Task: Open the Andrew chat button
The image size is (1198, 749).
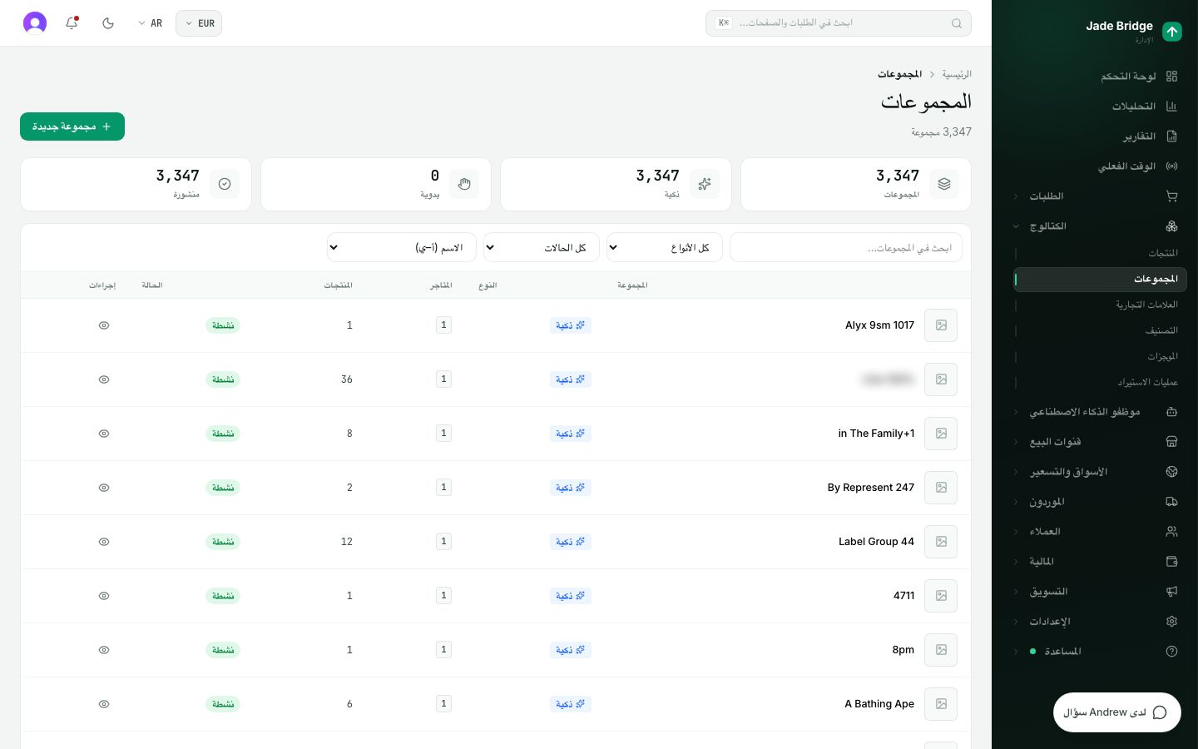Action: point(1116,712)
